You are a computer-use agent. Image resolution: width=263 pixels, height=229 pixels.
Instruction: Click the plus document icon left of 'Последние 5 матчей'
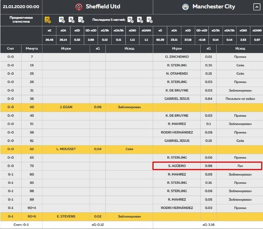(x=72, y=20)
